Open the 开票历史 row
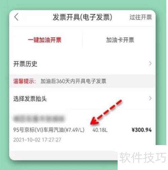 pyautogui.click(x=82, y=64)
